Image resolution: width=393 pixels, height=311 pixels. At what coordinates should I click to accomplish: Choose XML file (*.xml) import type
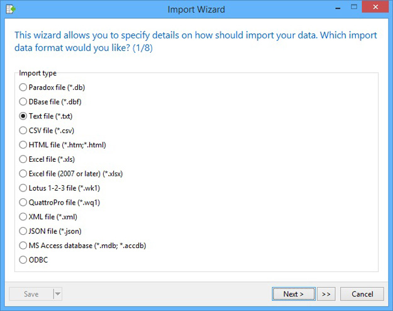48,217
